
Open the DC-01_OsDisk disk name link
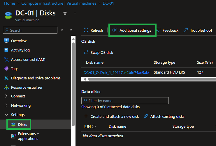click(116, 72)
